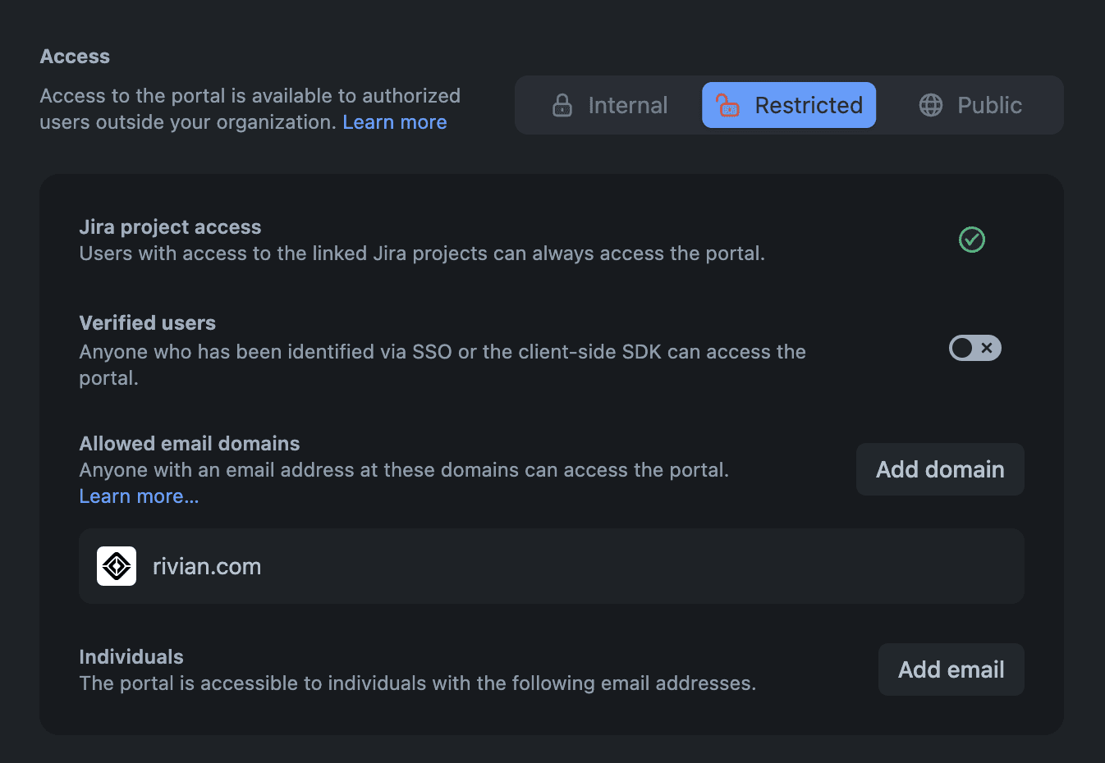Follow the Learn more… link for email domains

point(139,496)
